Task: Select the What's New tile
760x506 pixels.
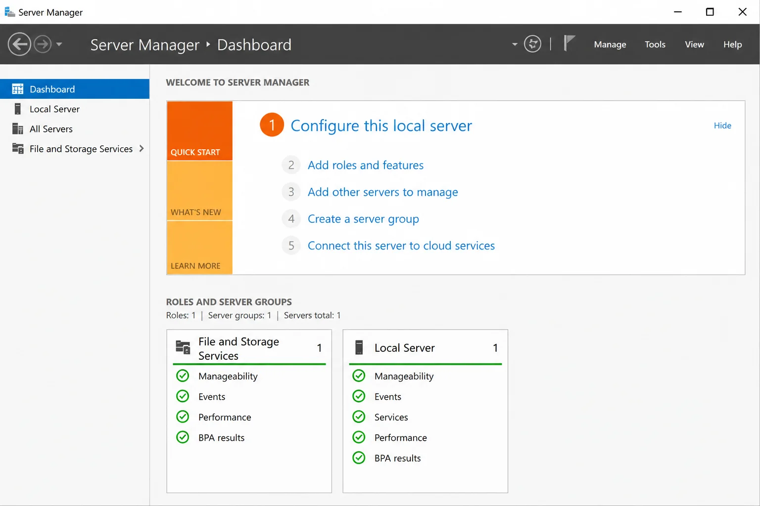Action: 199,191
